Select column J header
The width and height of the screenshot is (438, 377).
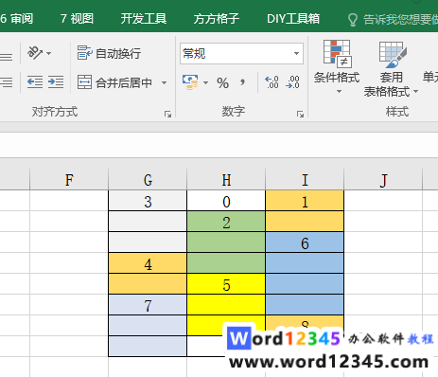pyautogui.click(x=383, y=179)
